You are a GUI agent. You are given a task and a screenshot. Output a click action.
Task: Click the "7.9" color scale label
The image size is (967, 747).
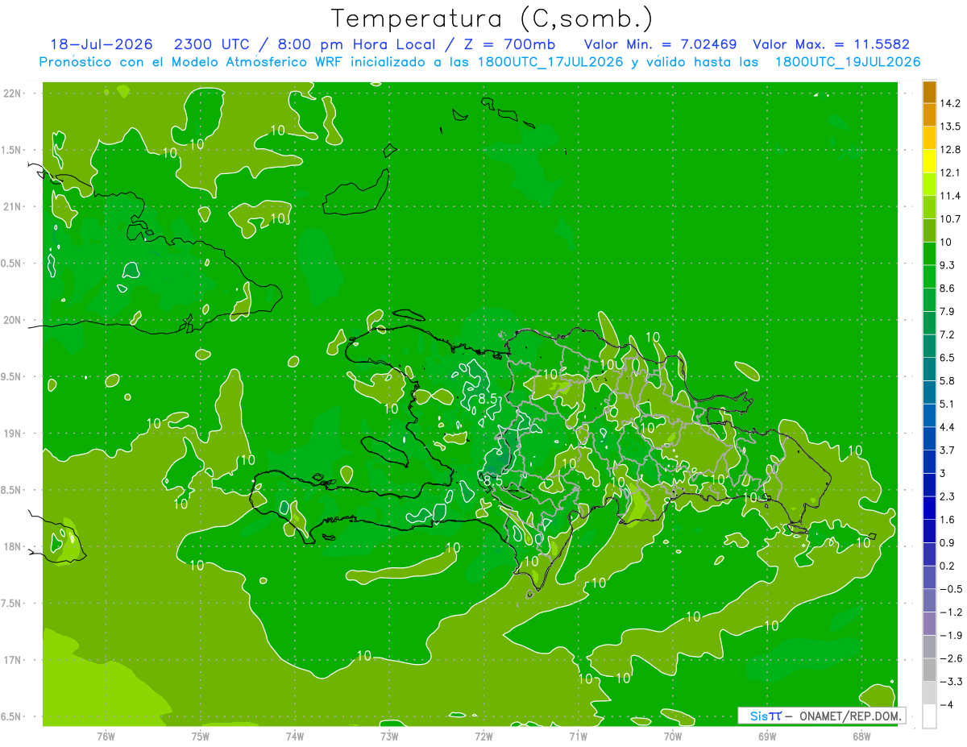tap(947, 311)
